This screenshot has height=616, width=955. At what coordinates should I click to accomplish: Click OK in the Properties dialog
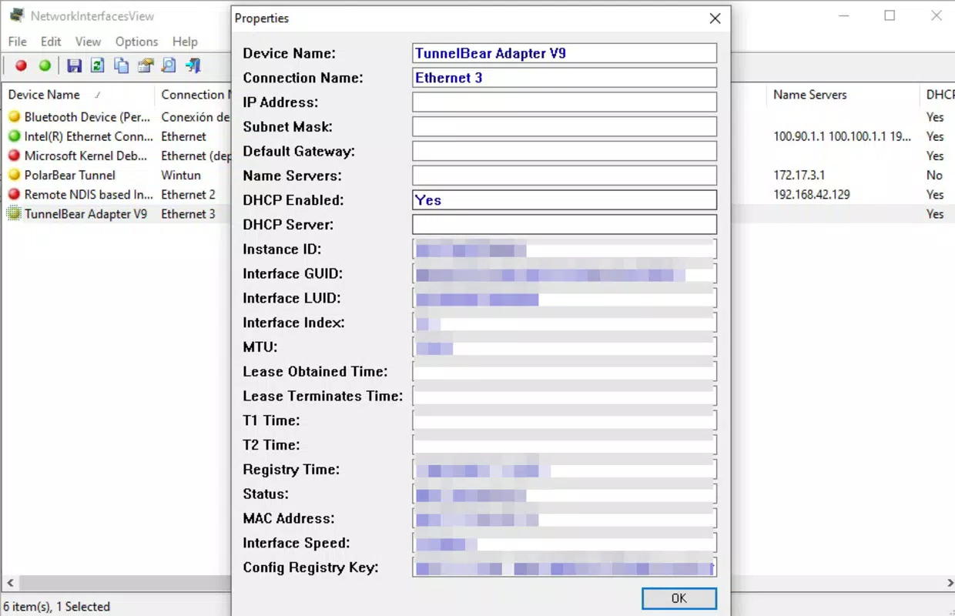click(x=679, y=598)
